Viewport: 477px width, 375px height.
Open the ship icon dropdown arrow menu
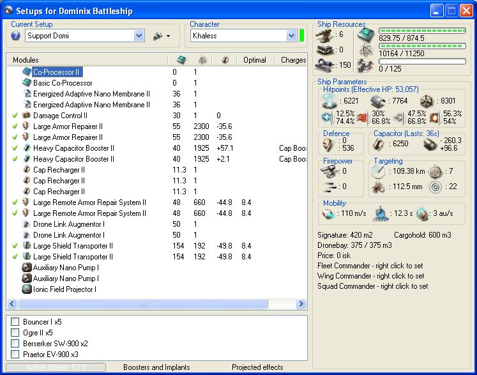168,36
